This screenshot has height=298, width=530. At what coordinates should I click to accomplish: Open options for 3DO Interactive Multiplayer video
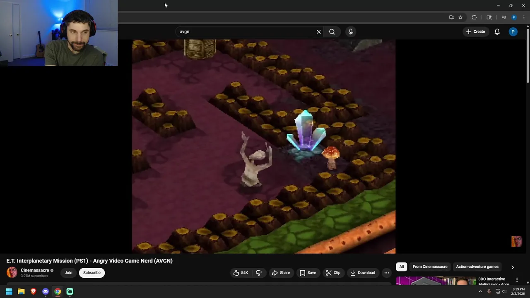(517, 280)
